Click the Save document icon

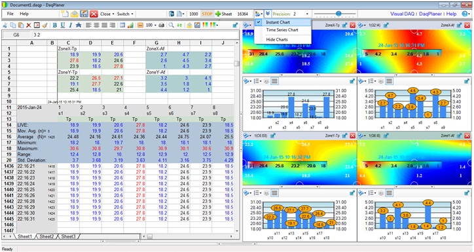[84, 14]
